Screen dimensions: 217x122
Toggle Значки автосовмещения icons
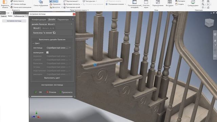pyautogui.click(x=21, y=7)
